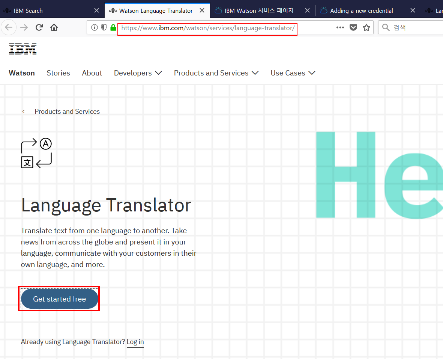Screen dimensions: 443x359
Task: Click the Get started free button
Action: coord(59,299)
